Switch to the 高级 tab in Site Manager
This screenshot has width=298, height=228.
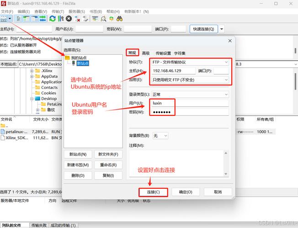146,53
